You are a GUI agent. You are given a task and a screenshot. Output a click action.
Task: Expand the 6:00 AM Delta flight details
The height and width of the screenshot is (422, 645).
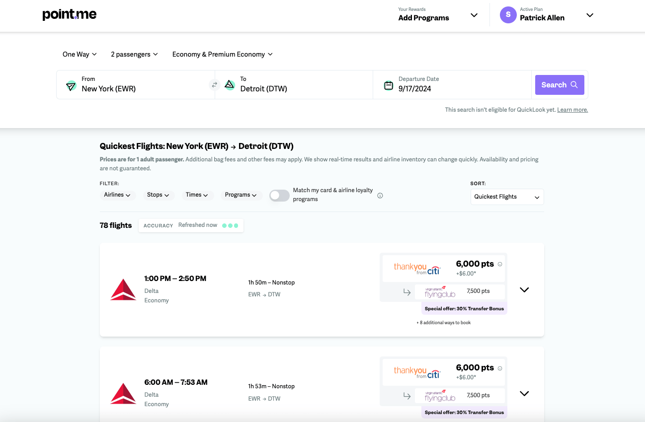524,394
